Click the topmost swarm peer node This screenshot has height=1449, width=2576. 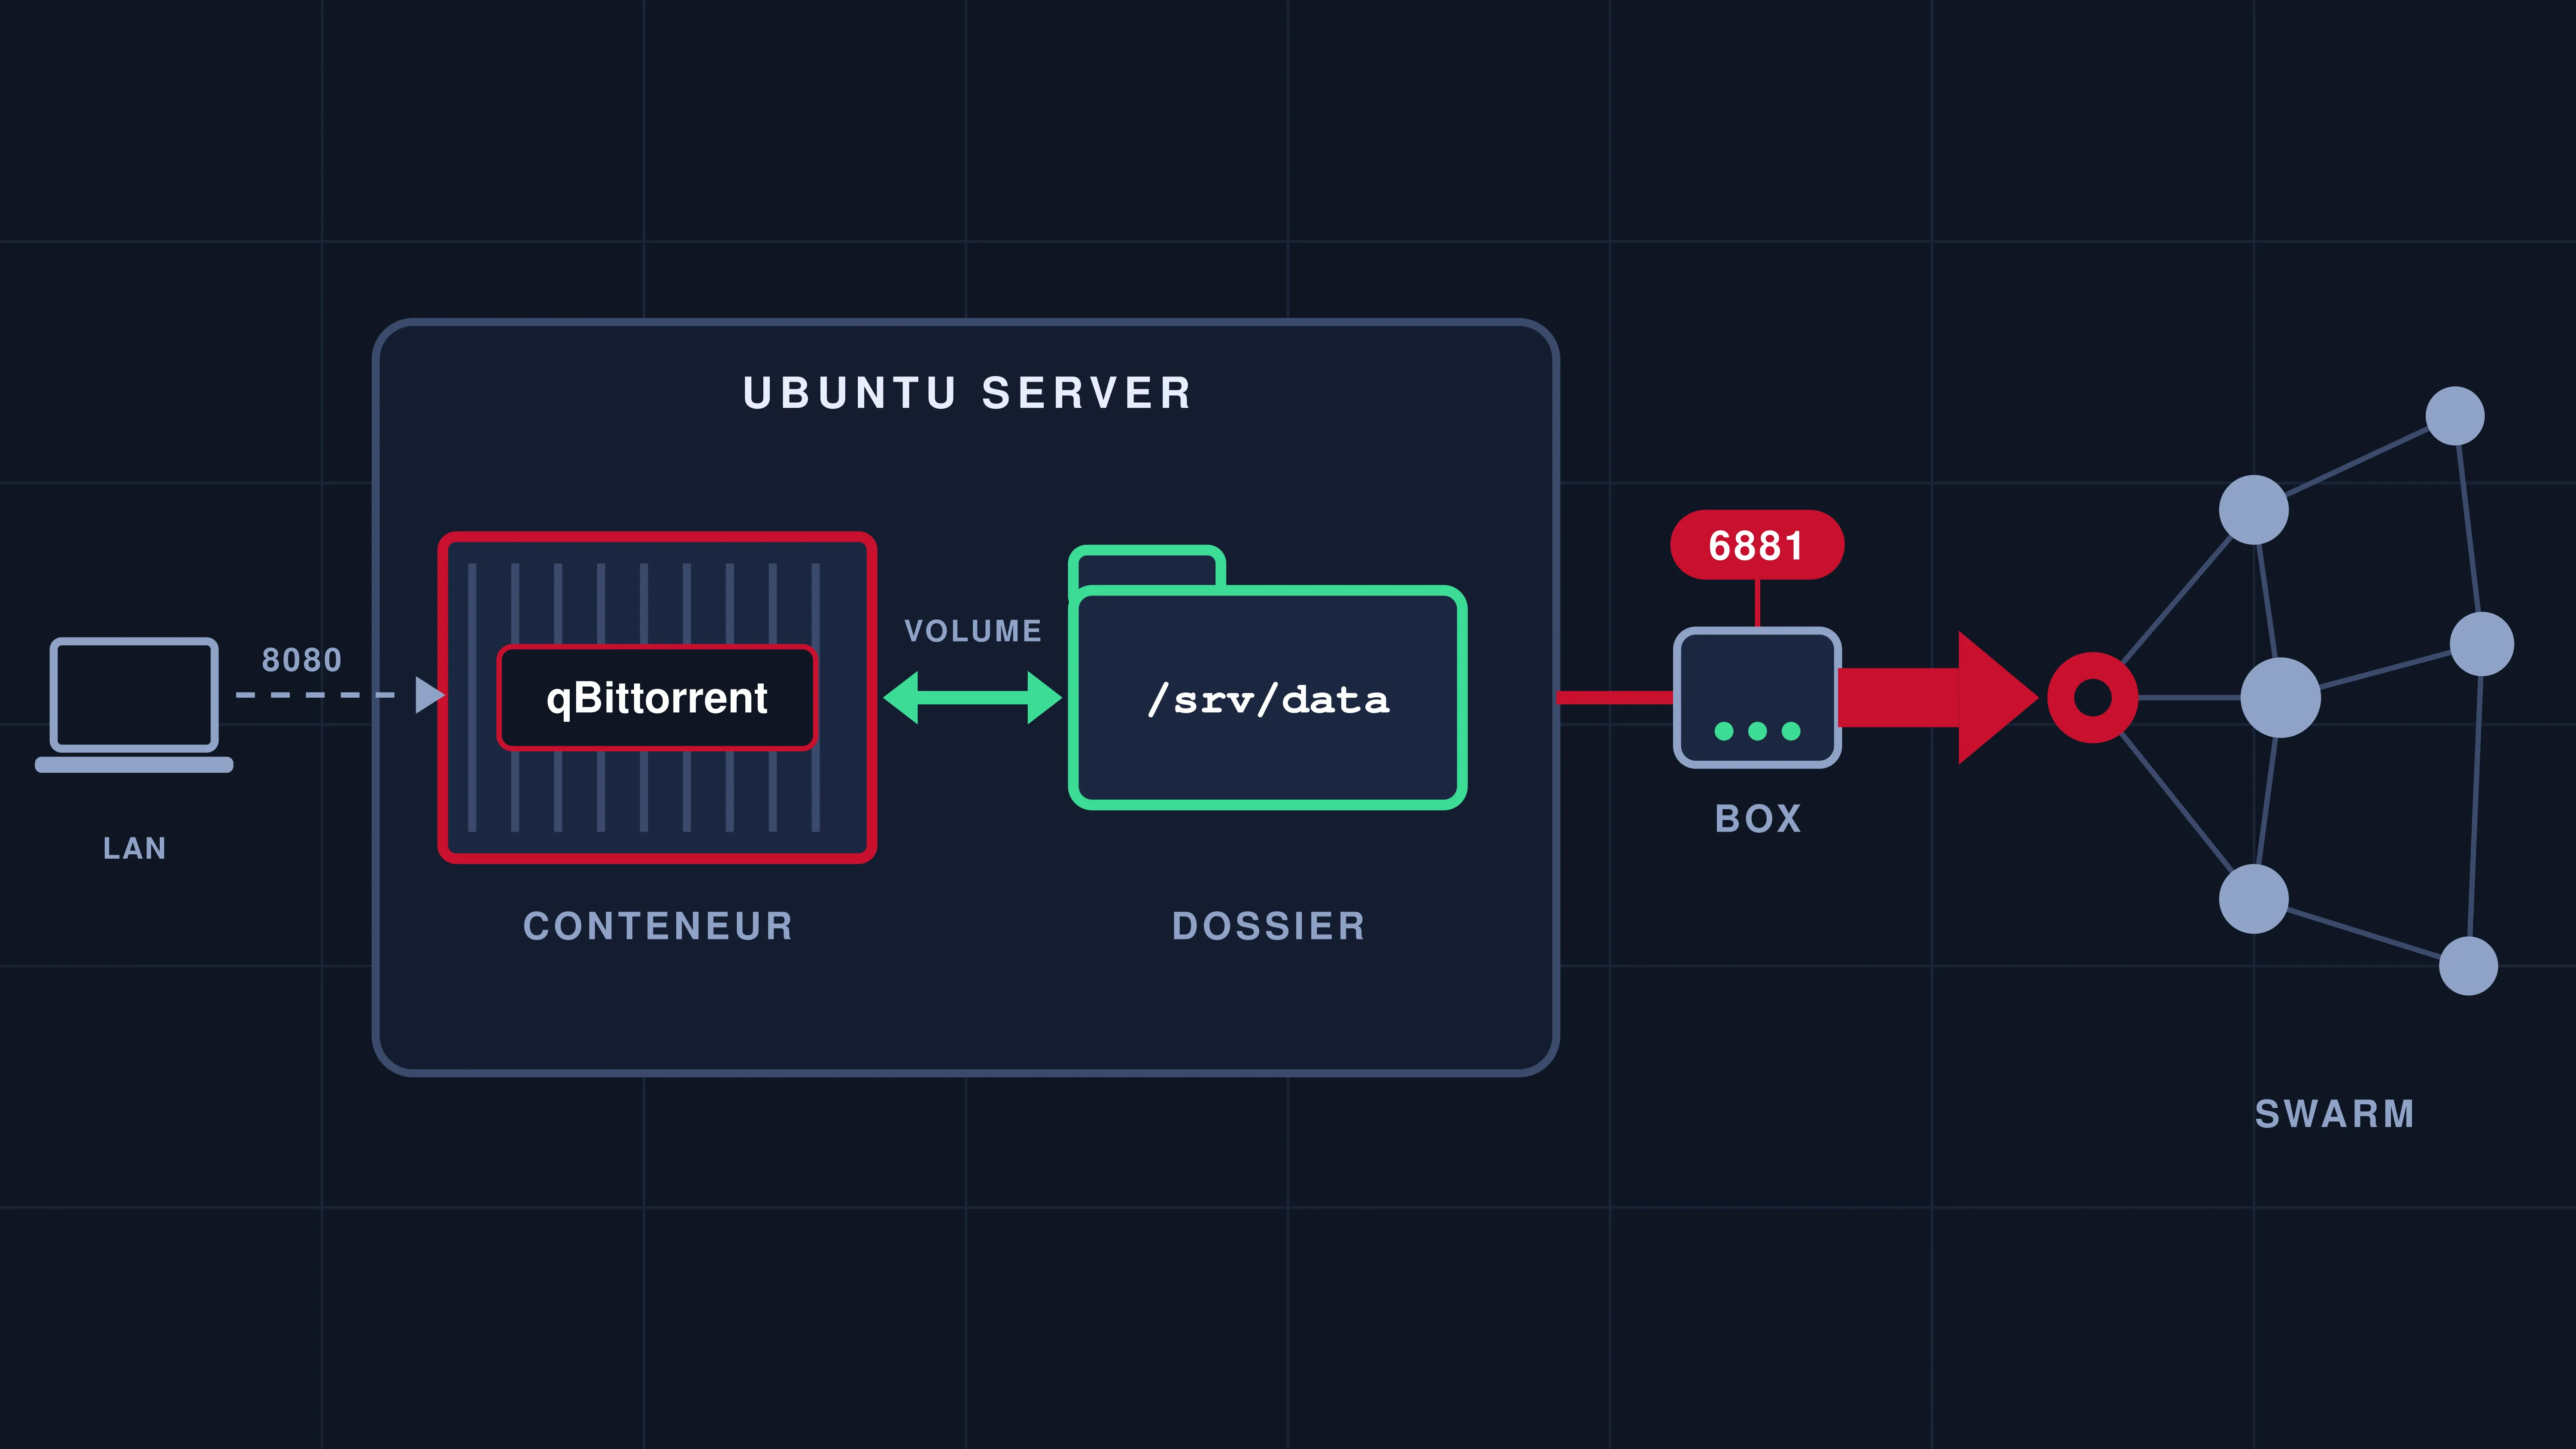(2455, 416)
